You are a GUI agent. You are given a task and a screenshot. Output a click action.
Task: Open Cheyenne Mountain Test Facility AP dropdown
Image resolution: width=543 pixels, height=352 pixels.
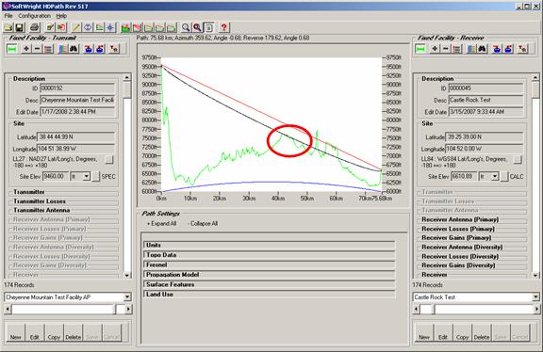(x=127, y=297)
